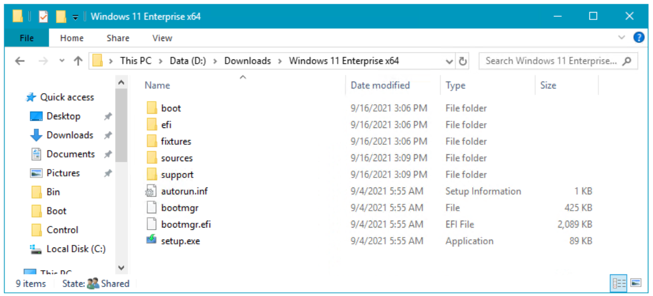Screen dimensions: 653x296
Task: Click the Refresh button beside address bar
Action: [x=463, y=61]
